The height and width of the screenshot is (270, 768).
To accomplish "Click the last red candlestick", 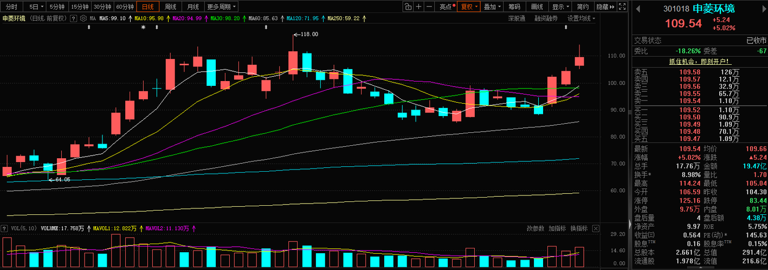I will coord(579,57).
